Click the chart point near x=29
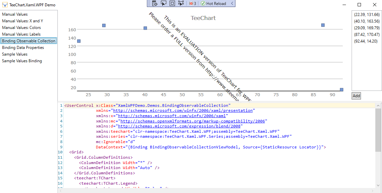Image resolution: width=382 pixels, height=193 pixels. pos(104,26)
